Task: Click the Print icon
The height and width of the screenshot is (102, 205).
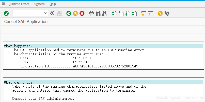Action: tap(91, 14)
